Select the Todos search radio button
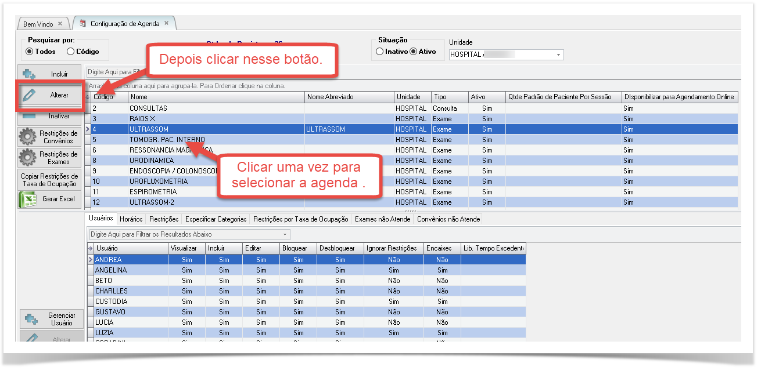This screenshot has height=370, width=761. tap(30, 52)
